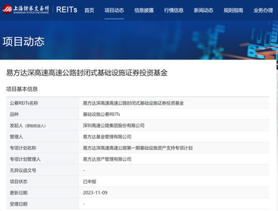Open the 行情信息 menu item
This screenshot has height=211, width=278.
174,11
